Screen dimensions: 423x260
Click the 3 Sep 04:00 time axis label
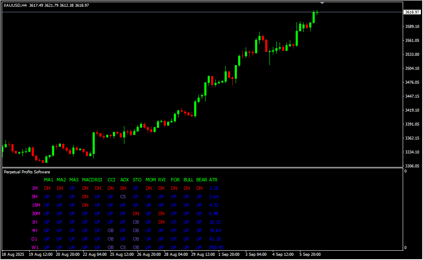(x=256, y=255)
